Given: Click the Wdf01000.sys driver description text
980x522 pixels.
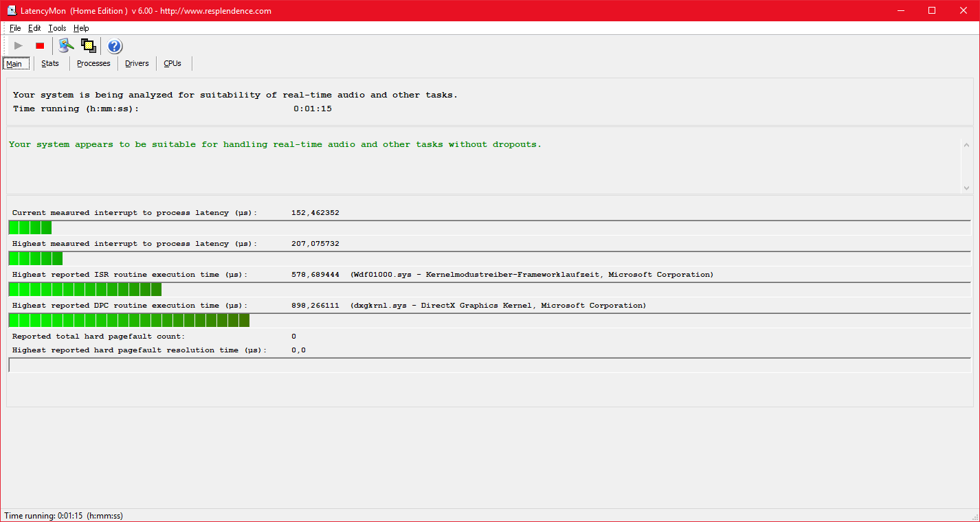Looking at the screenshot, I should tap(532, 275).
